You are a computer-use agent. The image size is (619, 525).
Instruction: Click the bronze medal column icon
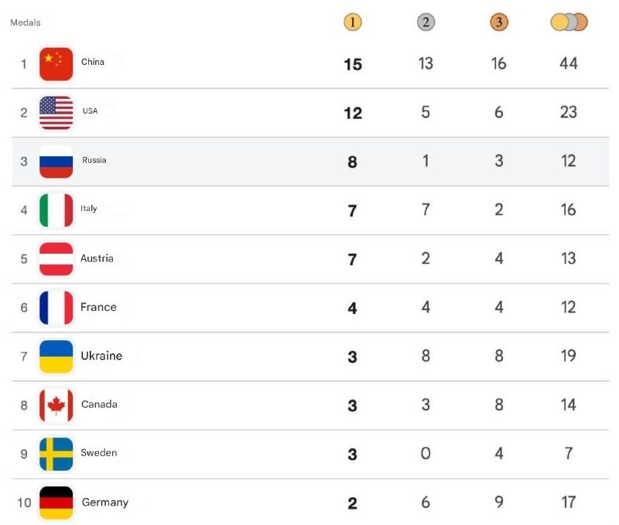point(499,22)
